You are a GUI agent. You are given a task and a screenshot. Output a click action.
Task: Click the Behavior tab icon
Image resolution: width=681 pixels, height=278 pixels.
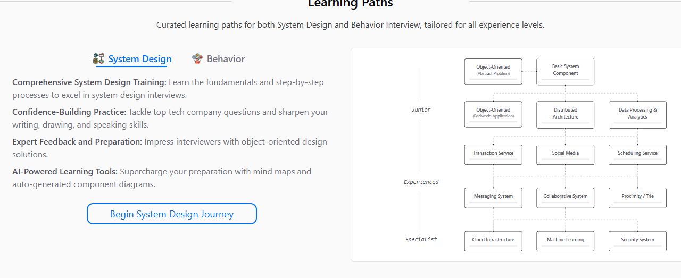pos(197,59)
